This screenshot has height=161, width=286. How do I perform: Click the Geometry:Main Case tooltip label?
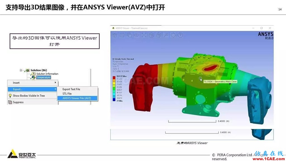220,82
